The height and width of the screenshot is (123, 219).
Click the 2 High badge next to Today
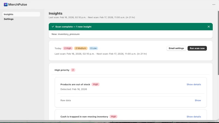click(x=68, y=48)
